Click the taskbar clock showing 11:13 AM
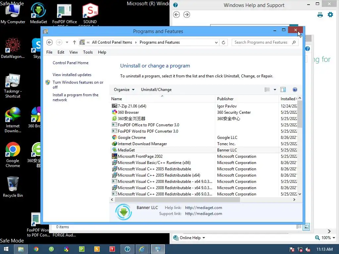This screenshot has height=254, width=339. (324, 249)
